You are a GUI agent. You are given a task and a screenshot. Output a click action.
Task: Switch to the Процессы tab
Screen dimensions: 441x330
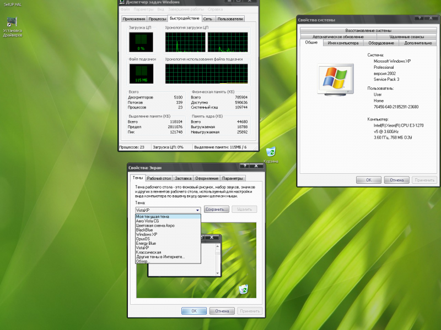[x=157, y=19]
